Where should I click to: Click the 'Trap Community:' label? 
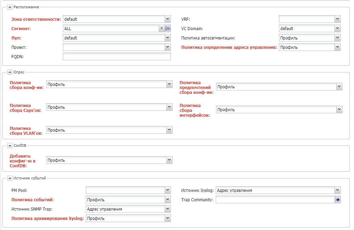(197, 200)
